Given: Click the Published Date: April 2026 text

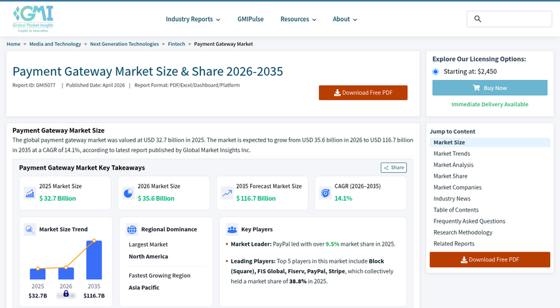Looking at the screenshot, I should 95,85.
